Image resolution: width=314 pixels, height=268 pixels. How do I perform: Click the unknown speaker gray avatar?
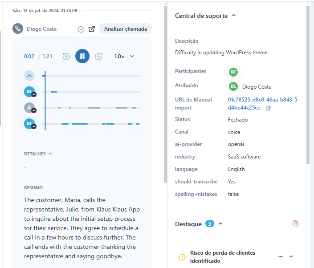pos(29,108)
